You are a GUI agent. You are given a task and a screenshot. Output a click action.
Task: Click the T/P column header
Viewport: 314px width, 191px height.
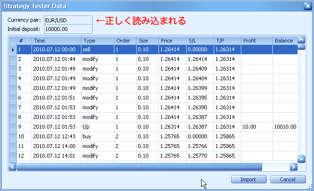[x=227, y=41]
